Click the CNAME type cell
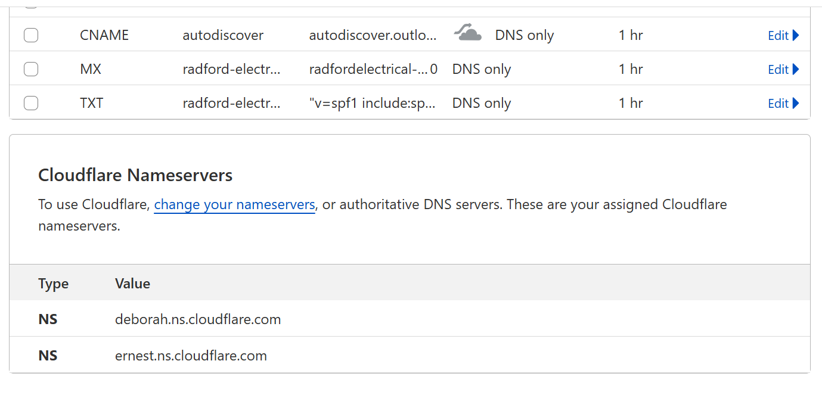This screenshot has width=822, height=395. [104, 35]
